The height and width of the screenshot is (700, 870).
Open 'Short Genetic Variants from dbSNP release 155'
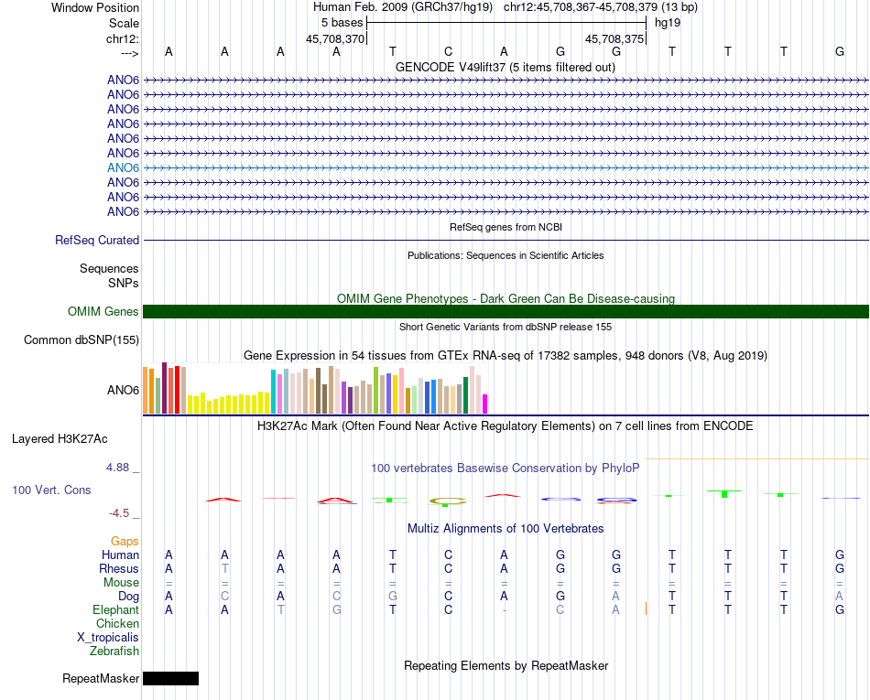tap(506, 327)
